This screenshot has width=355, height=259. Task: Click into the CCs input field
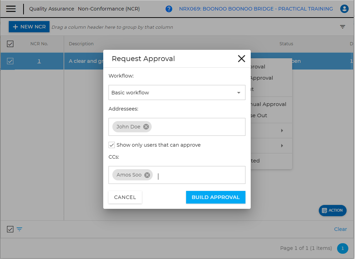click(x=200, y=175)
